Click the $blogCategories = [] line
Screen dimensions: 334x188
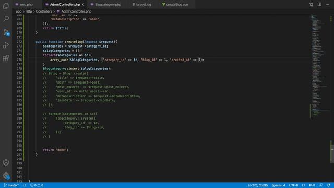coord(62,51)
